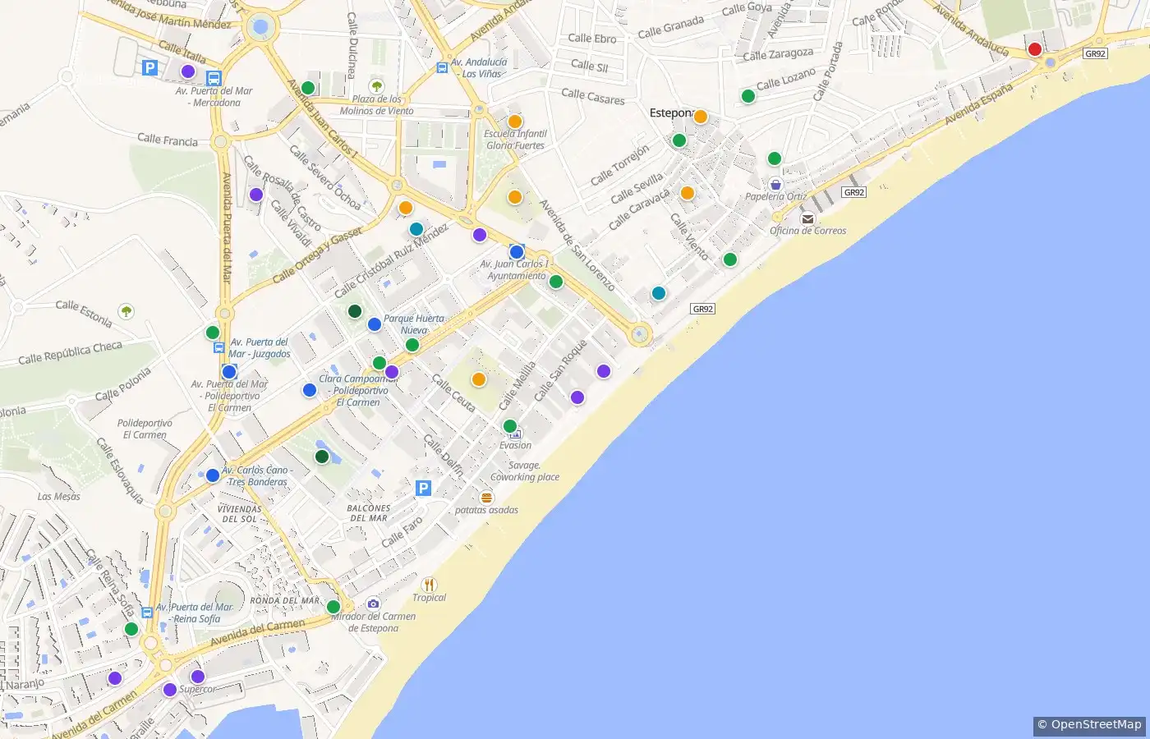Screen dimensions: 1150x739
Task: Click the Evasion place icon
Action: coord(516,434)
